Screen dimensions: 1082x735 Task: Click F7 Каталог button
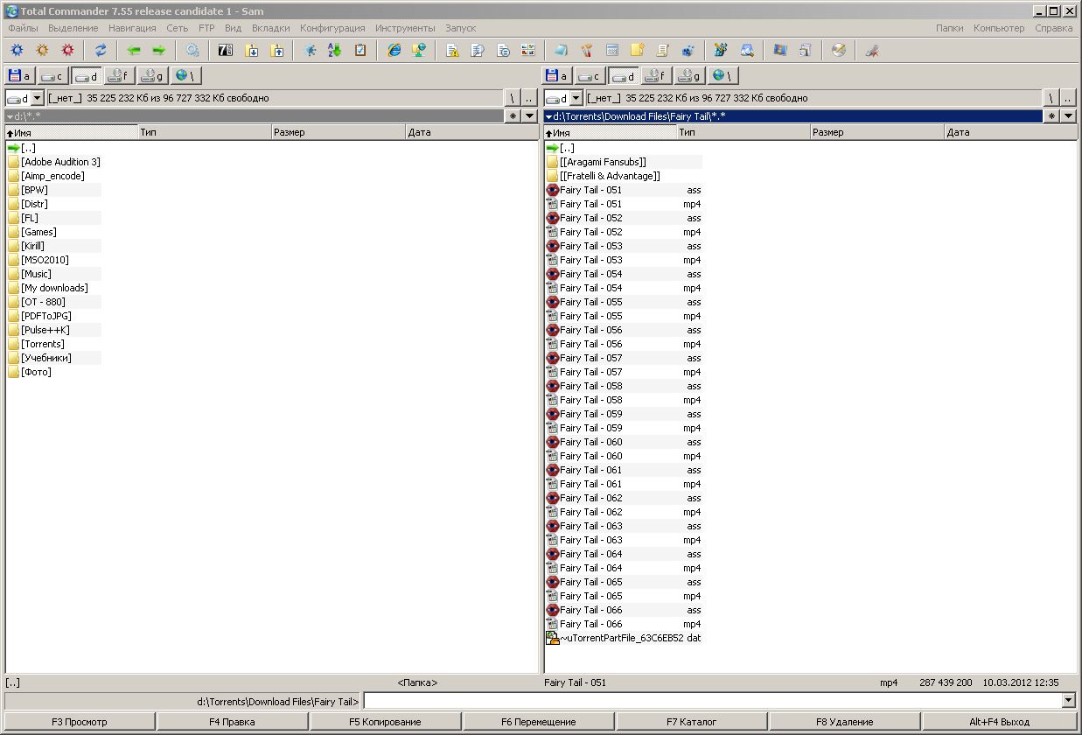tap(691, 722)
